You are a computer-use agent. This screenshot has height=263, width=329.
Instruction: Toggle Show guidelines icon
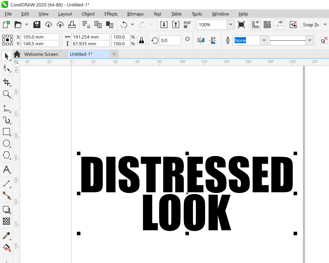coord(279,25)
